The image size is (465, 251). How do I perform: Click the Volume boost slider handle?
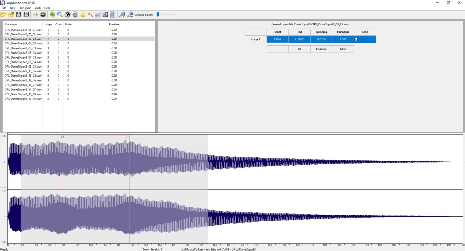point(158,15)
